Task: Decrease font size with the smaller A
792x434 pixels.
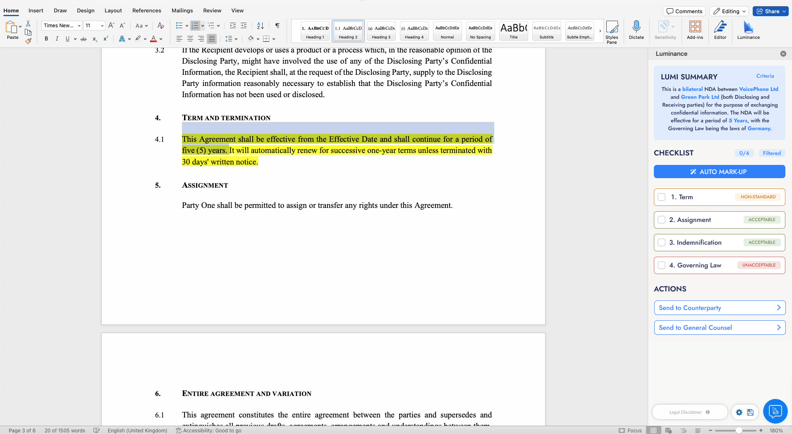Action: pos(122,26)
